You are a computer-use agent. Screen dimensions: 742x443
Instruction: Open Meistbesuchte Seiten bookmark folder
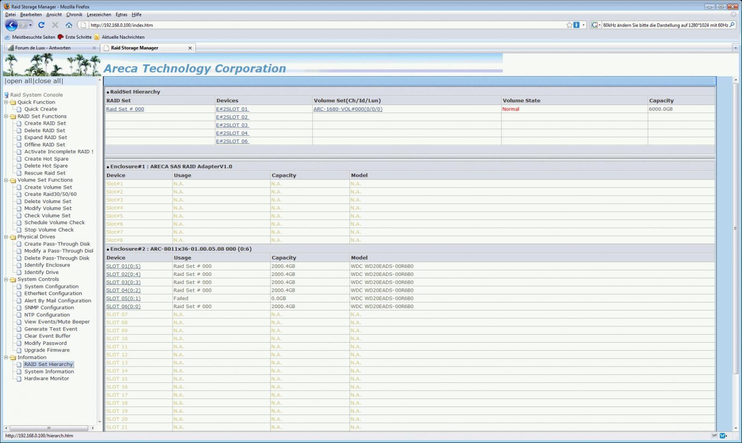(29, 37)
